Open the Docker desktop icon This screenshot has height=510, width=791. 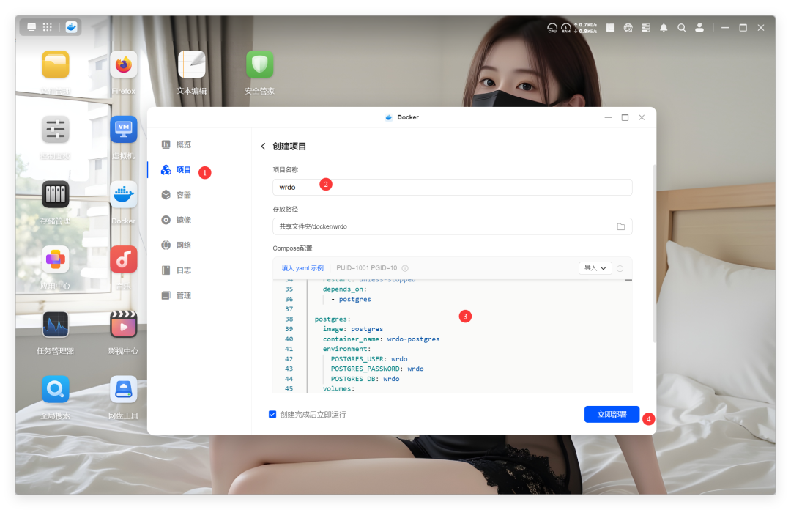pyautogui.click(x=124, y=194)
